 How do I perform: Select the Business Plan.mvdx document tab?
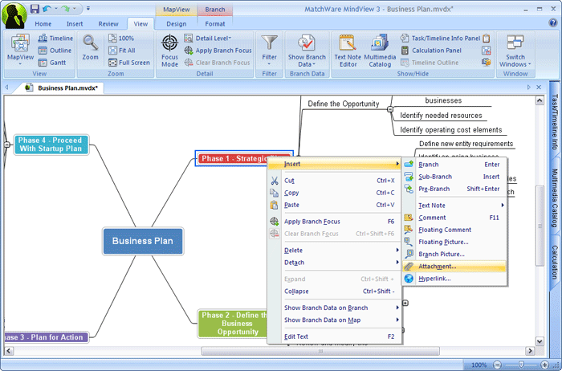63,88
